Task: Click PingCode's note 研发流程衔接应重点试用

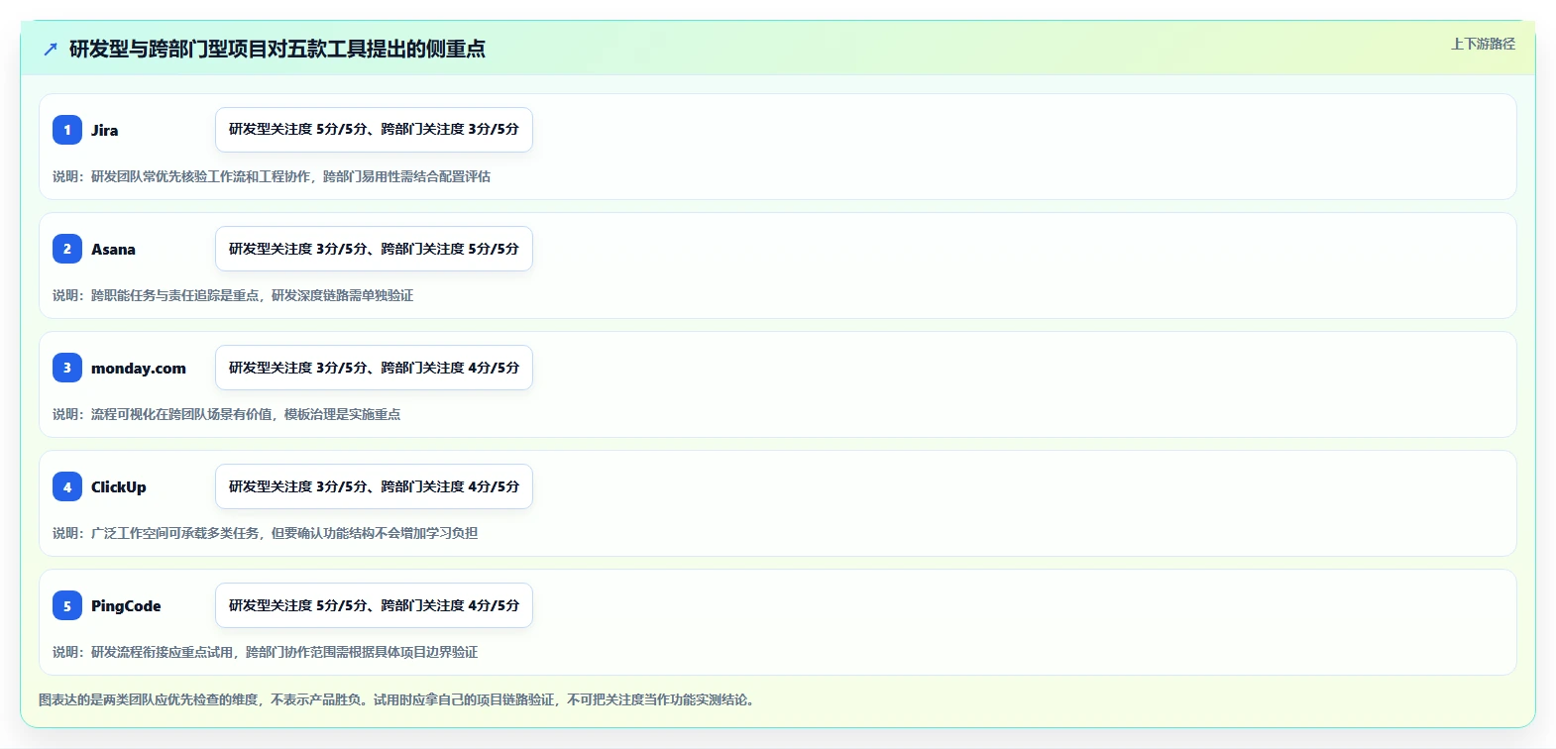Action: coord(266,652)
